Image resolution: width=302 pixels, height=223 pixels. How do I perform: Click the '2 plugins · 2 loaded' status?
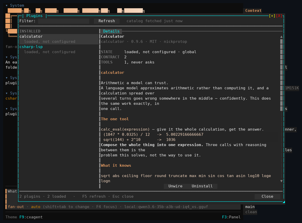[42, 196]
